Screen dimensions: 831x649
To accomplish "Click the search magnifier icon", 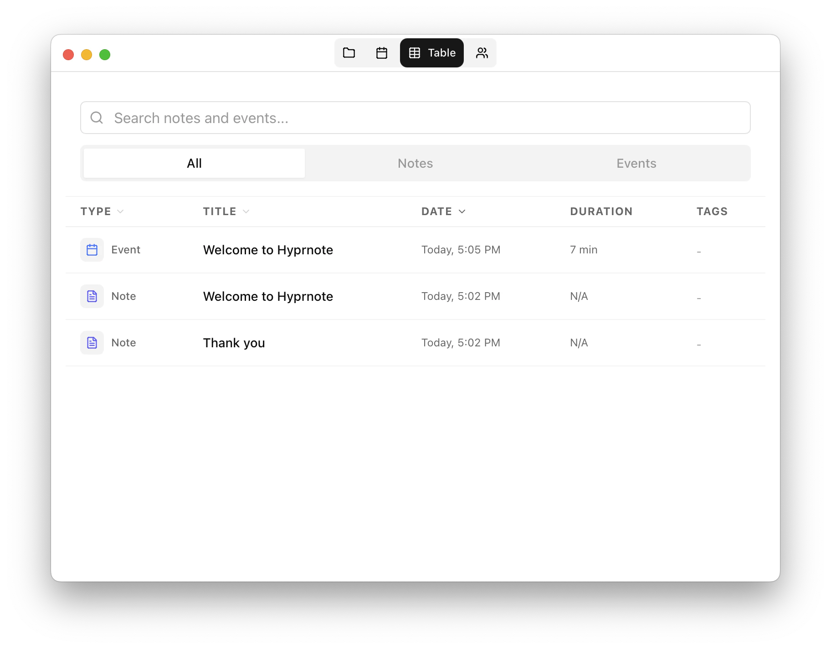I will (97, 118).
